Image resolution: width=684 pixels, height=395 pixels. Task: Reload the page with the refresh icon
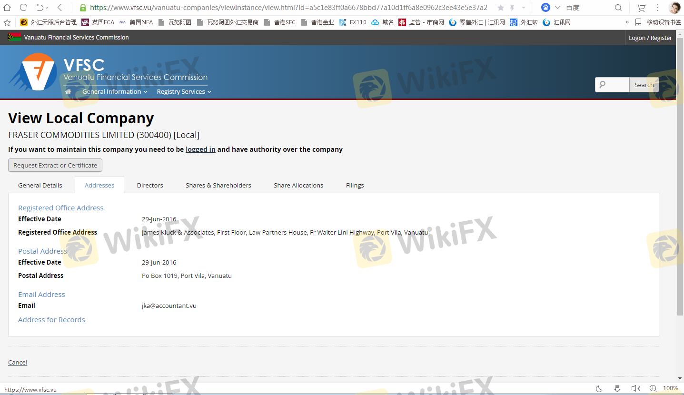coord(23,8)
